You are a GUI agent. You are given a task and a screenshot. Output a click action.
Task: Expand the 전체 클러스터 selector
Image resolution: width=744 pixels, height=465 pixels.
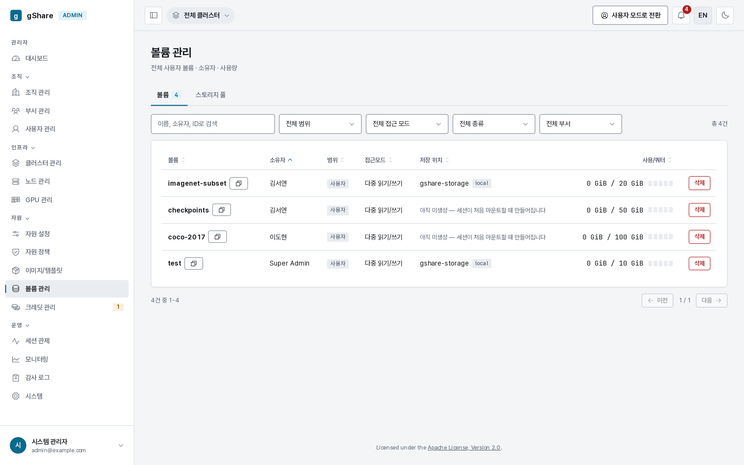(x=201, y=15)
